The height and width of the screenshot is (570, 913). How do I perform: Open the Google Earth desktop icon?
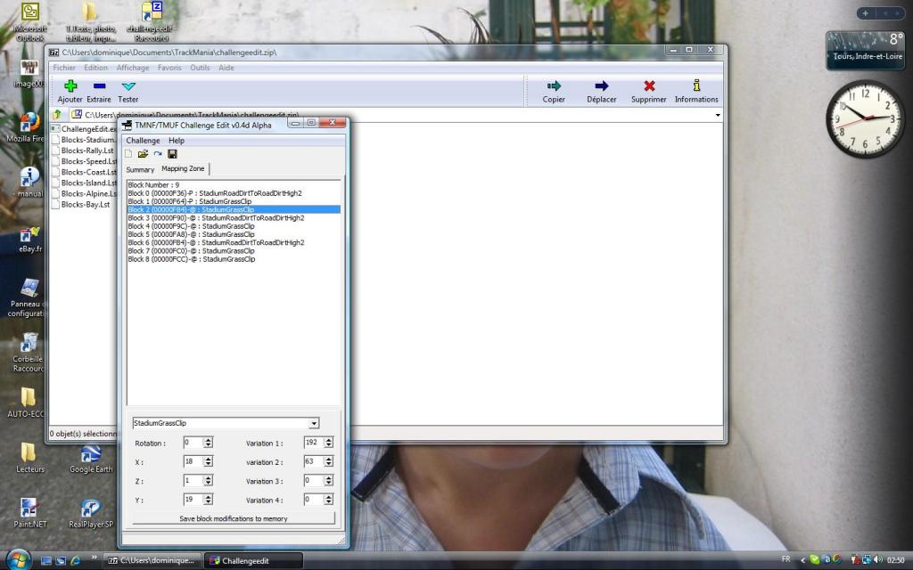[x=91, y=460]
